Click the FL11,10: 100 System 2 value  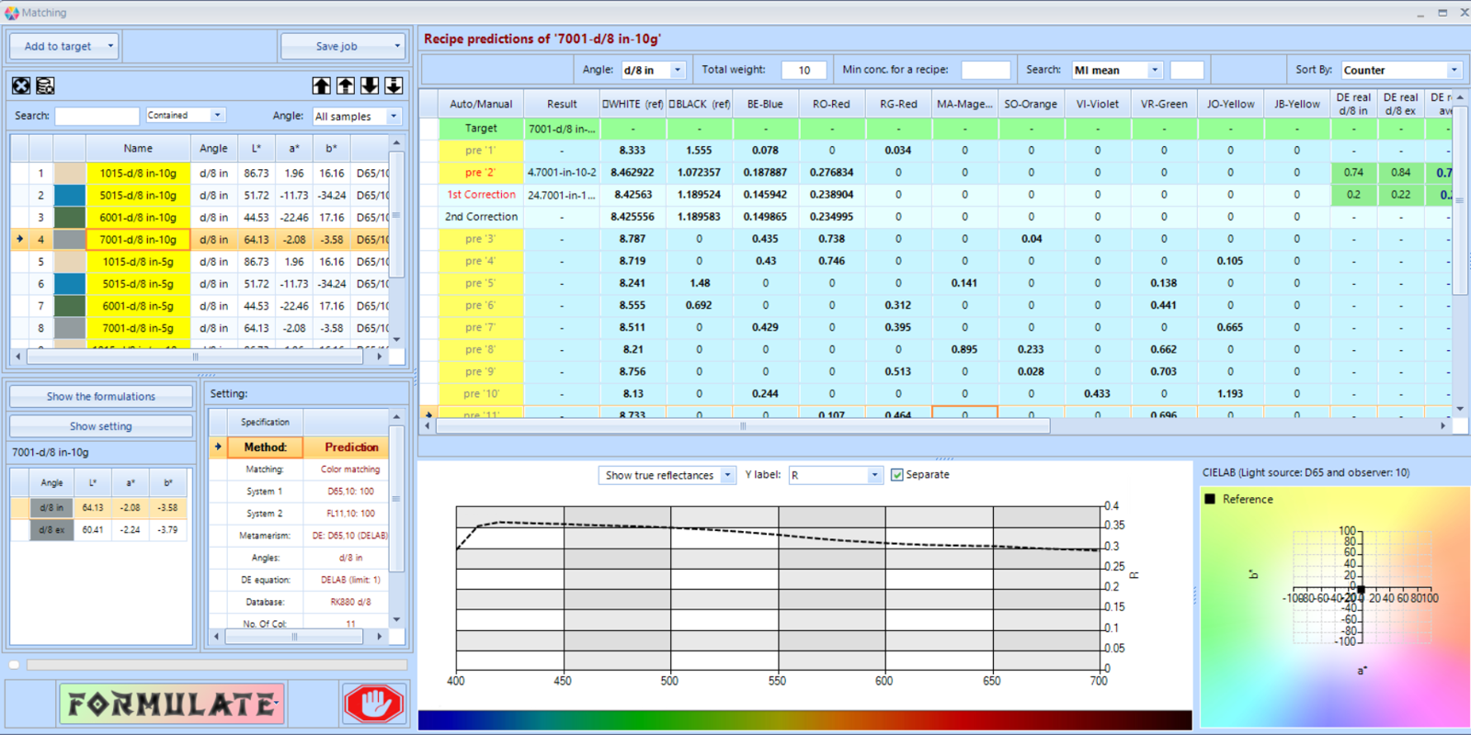click(349, 514)
